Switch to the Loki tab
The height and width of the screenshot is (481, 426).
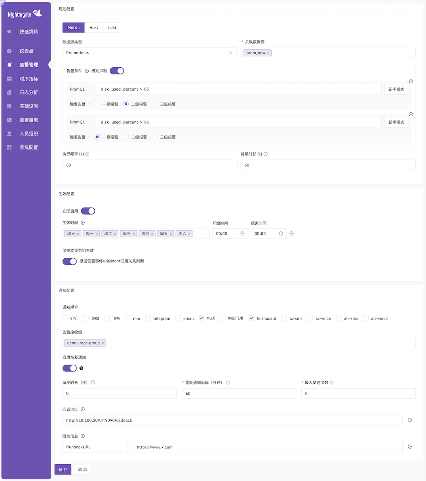(112, 27)
